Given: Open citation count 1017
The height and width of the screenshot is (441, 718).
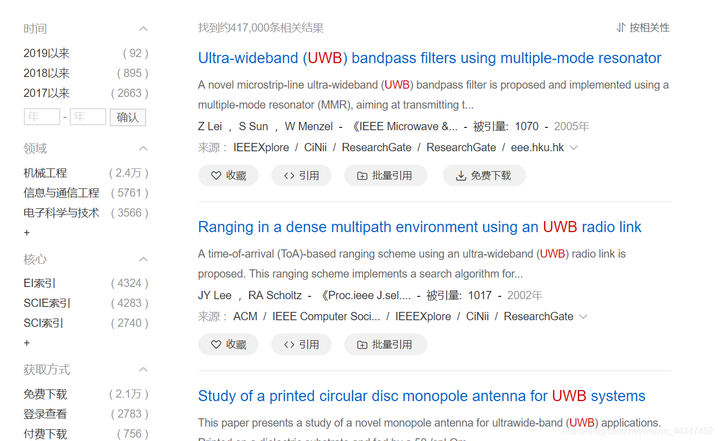Looking at the screenshot, I should click(480, 295).
